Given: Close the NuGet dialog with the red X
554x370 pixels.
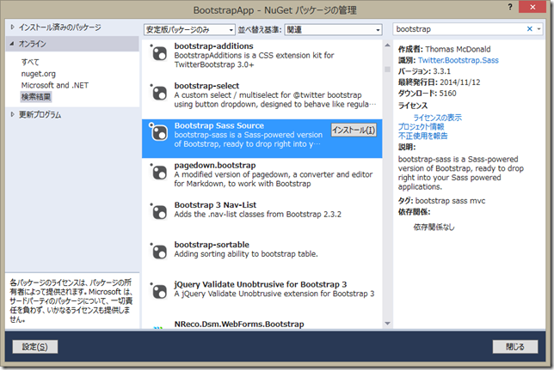Looking at the screenshot, I should [x=532, y=7].
